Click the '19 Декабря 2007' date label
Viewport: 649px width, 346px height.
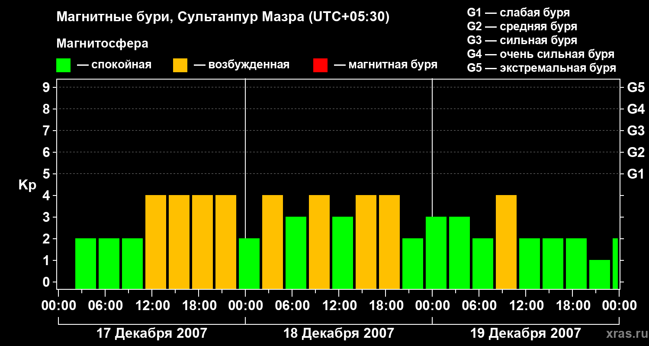[x=525, y=333]
